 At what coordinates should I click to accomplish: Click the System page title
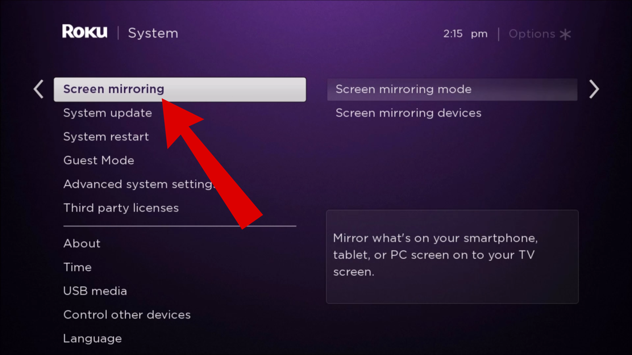153,33
